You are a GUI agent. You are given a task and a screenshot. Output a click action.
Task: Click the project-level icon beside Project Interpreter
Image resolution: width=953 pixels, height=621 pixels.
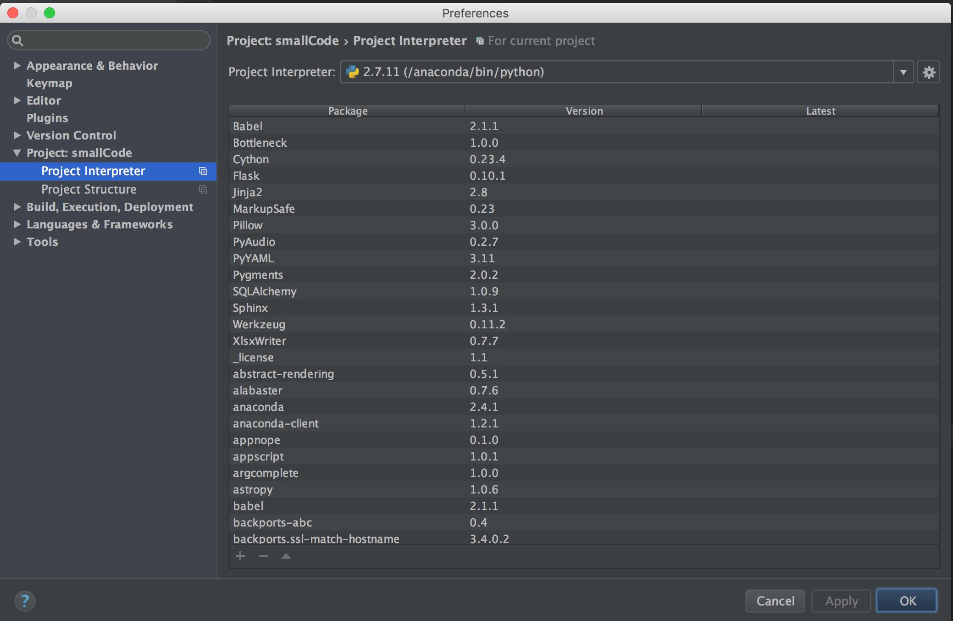click(203, 171)
